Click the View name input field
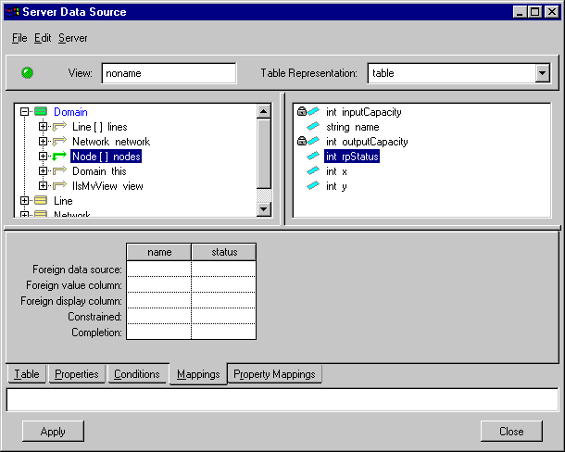This screenshot has width=565, height=452. point(169,73)
